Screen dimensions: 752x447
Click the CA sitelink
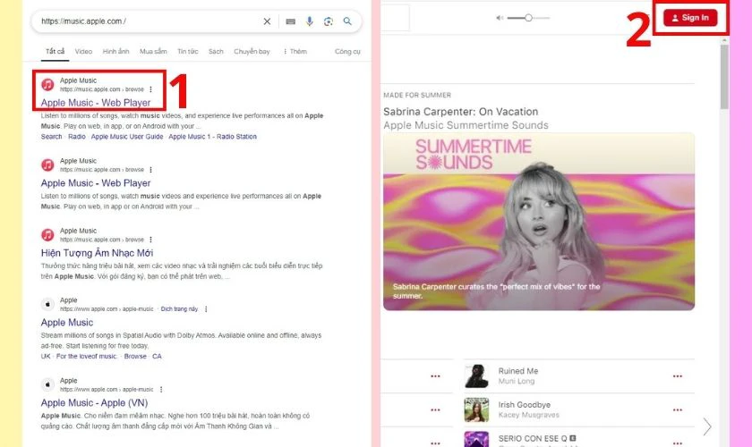click(157, 357)
